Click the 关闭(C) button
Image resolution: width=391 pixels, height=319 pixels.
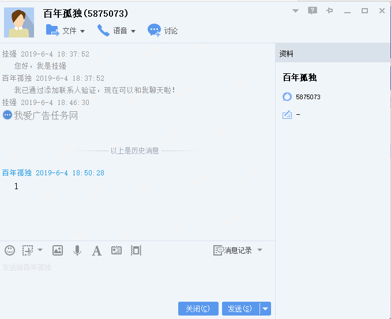pos(198,309)
